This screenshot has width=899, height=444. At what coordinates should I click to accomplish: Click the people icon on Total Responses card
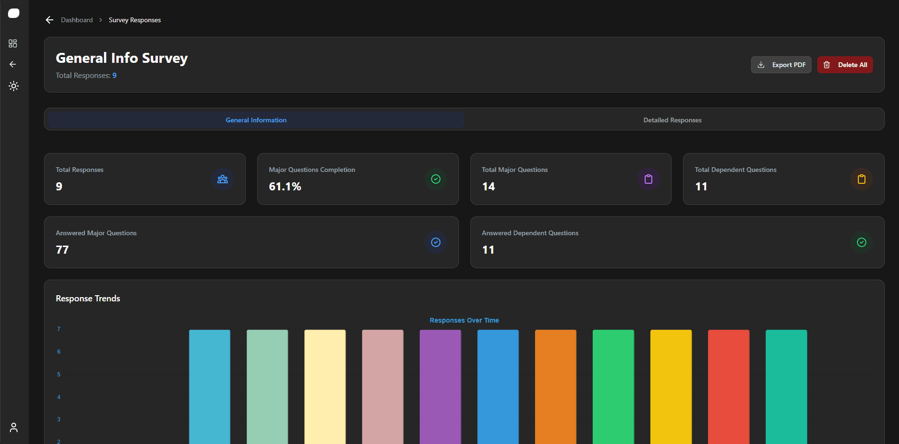click(222, 179)
